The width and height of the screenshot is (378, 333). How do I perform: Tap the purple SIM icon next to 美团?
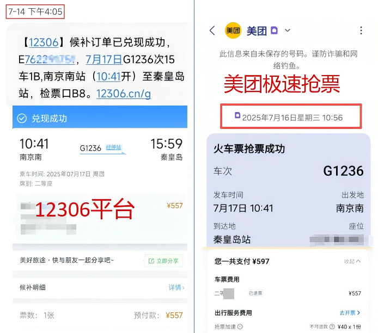274,30
